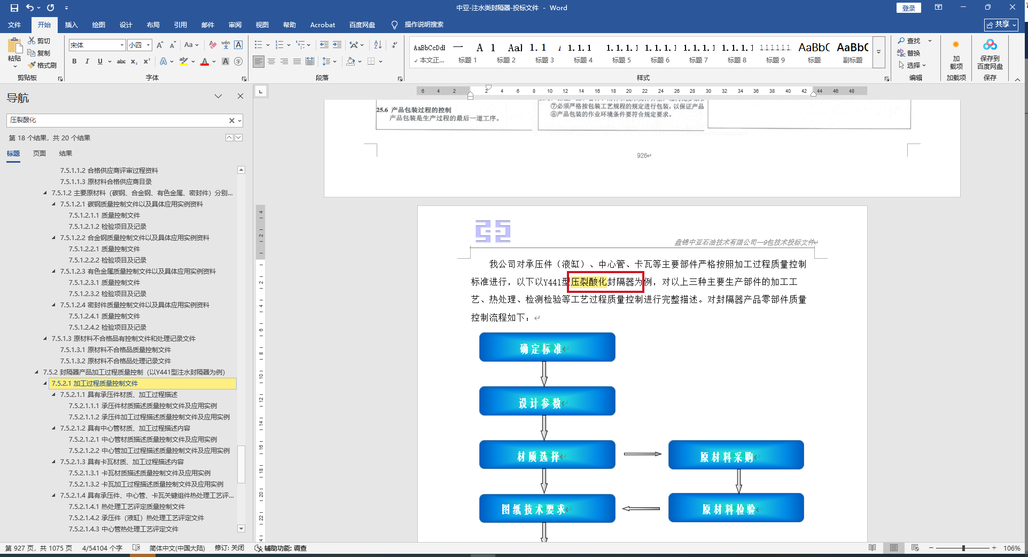Decrease the paragraph indent
Image resolution: width=1028 pixels, height=557 pixels.
[x=324, y=45]
